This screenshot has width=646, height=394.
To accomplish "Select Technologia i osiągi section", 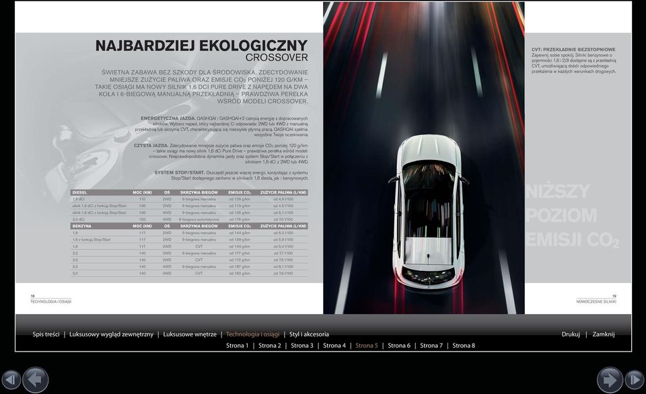I will click(252, 334).
